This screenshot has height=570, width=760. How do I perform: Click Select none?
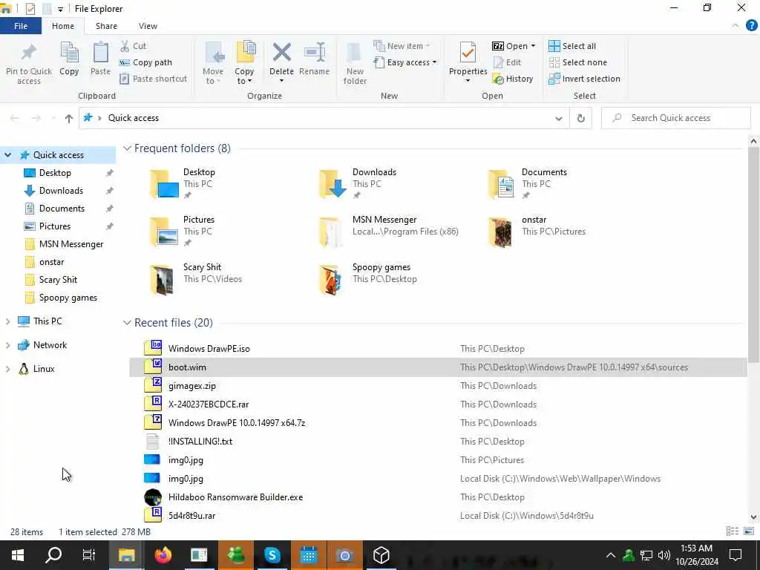pyautogui.click(x=577, y=62)
